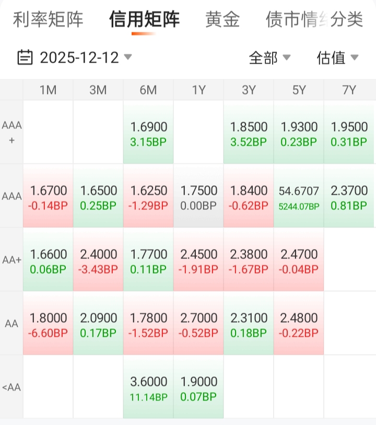Image resolution: width=376 pixels, height=425 pixels.
Task: Click the AAA+ 6M cell 1.6900
Action: (148, 133)
